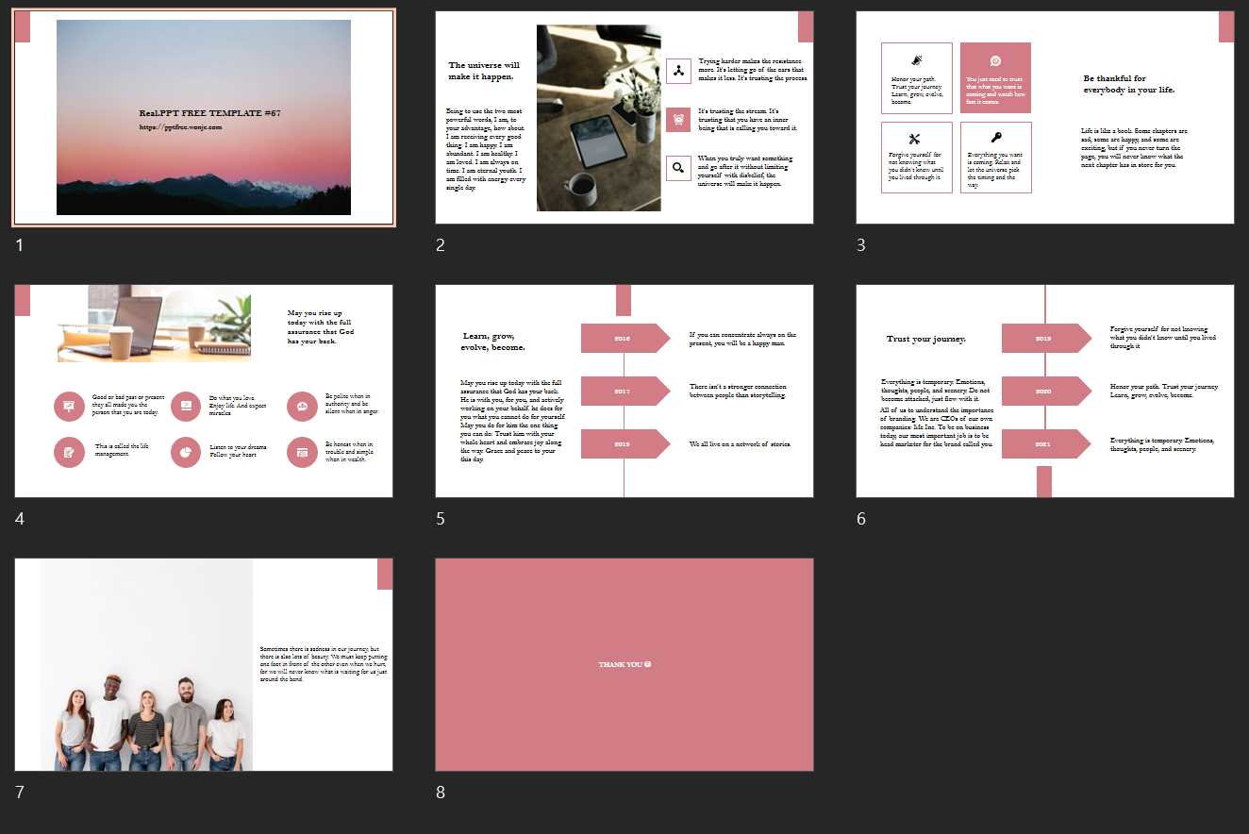The height and width of the screenshot is (834, 1249).
Task: Click 'Life is like a book' paragraph
Action: pyautogui.click(x=1135, y=148)
